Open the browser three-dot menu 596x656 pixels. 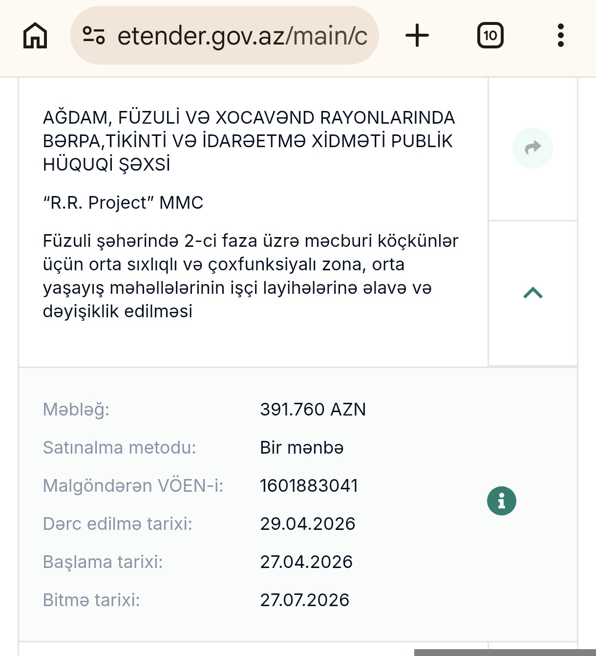[560, 36]
